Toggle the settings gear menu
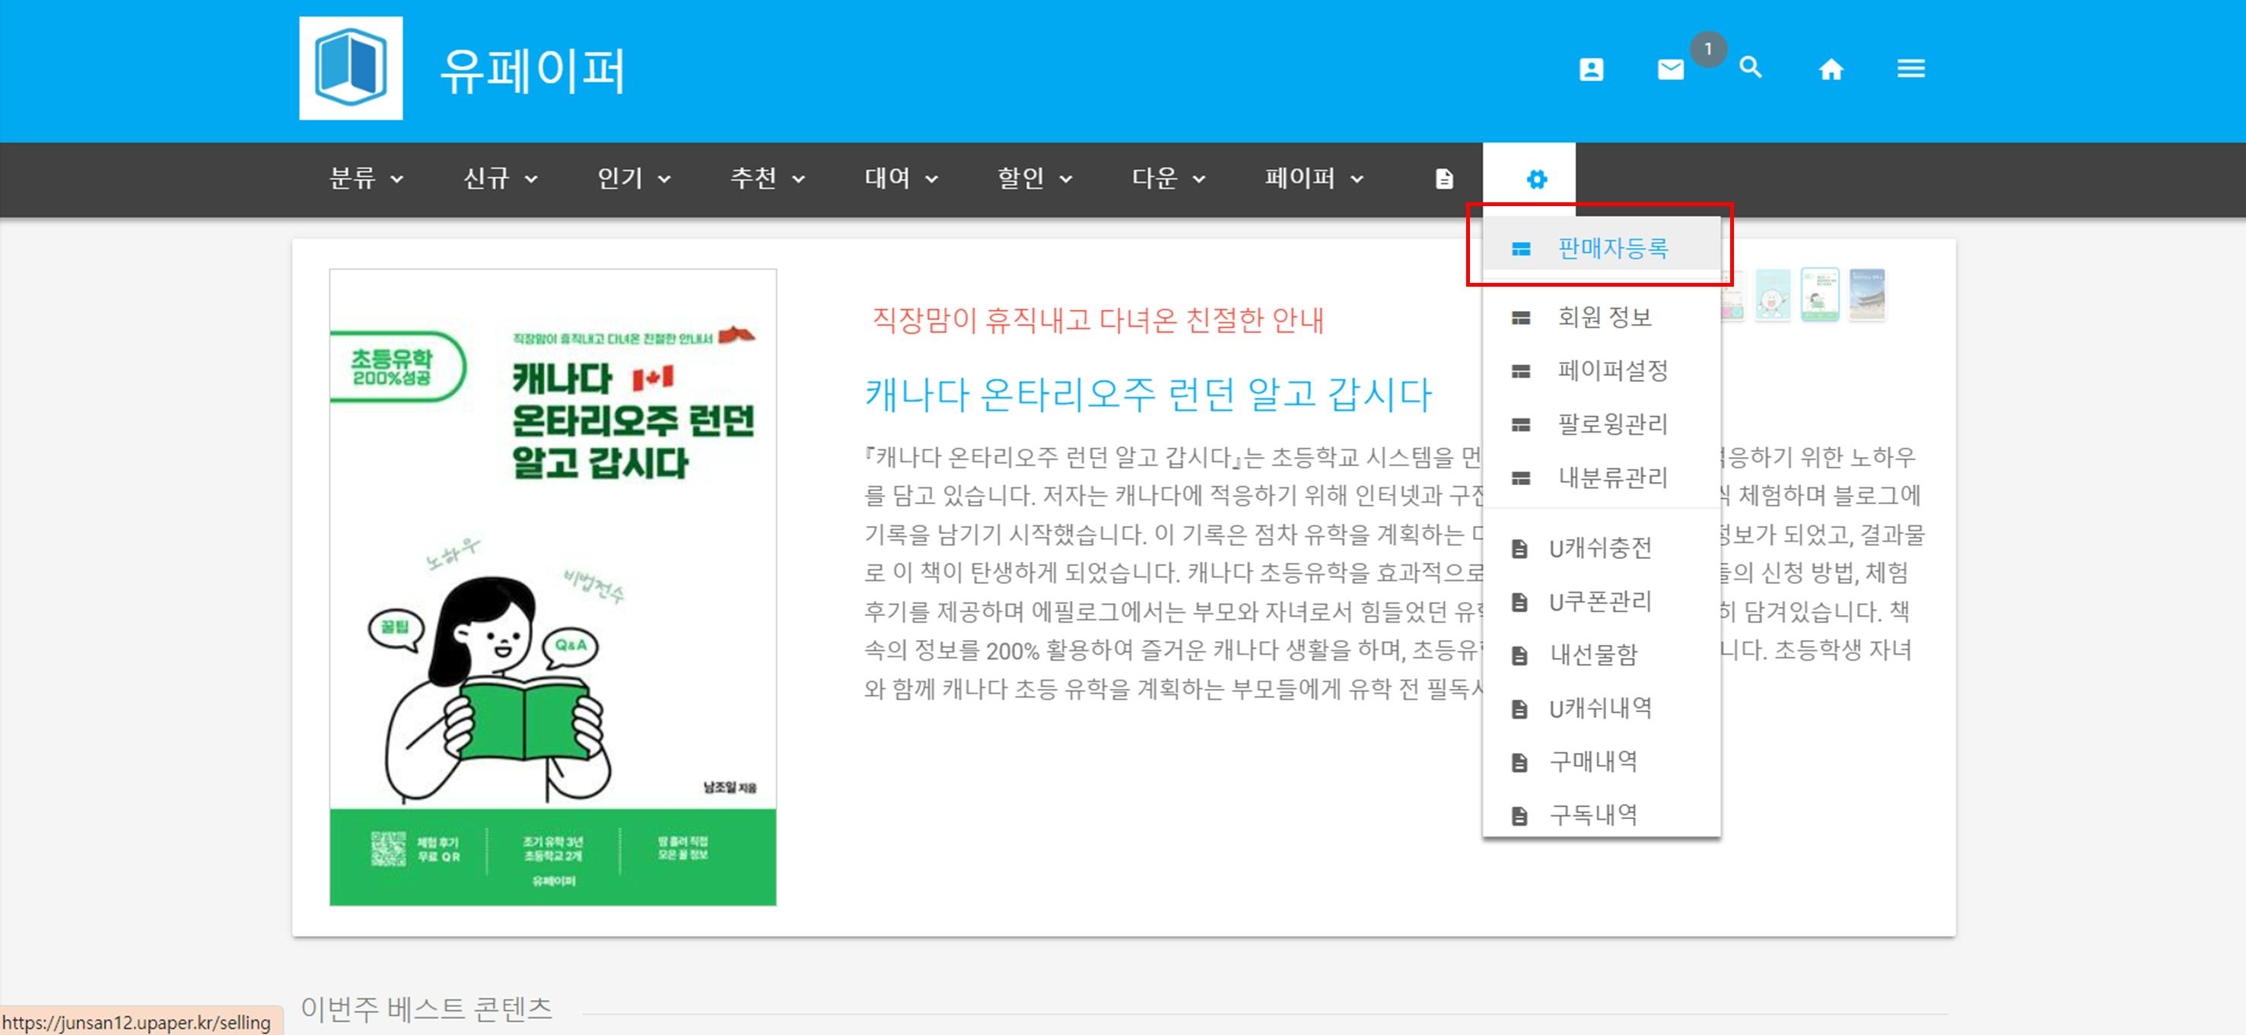The width and height of the screenshot is (2246, 1035). (1536, 179)
